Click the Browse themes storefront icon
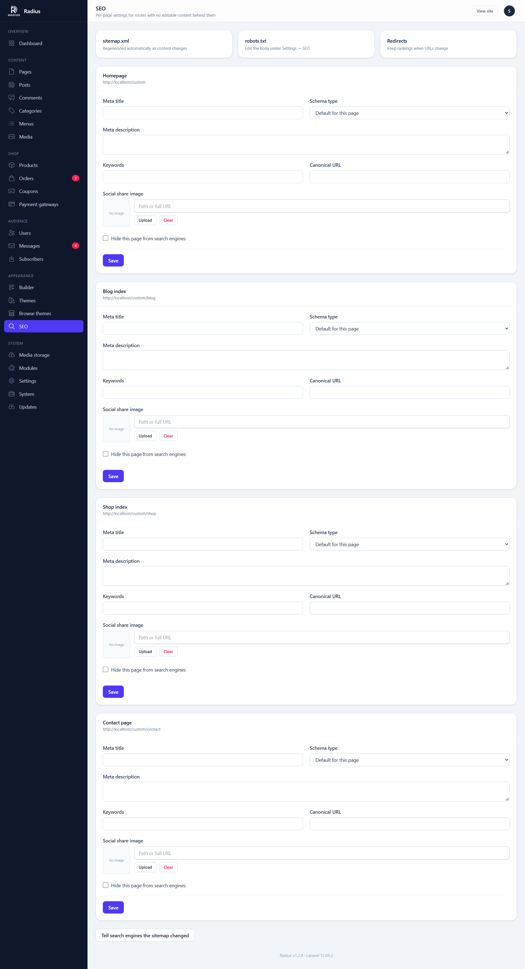This screenshot has width=525, height=969. [12, 313]
